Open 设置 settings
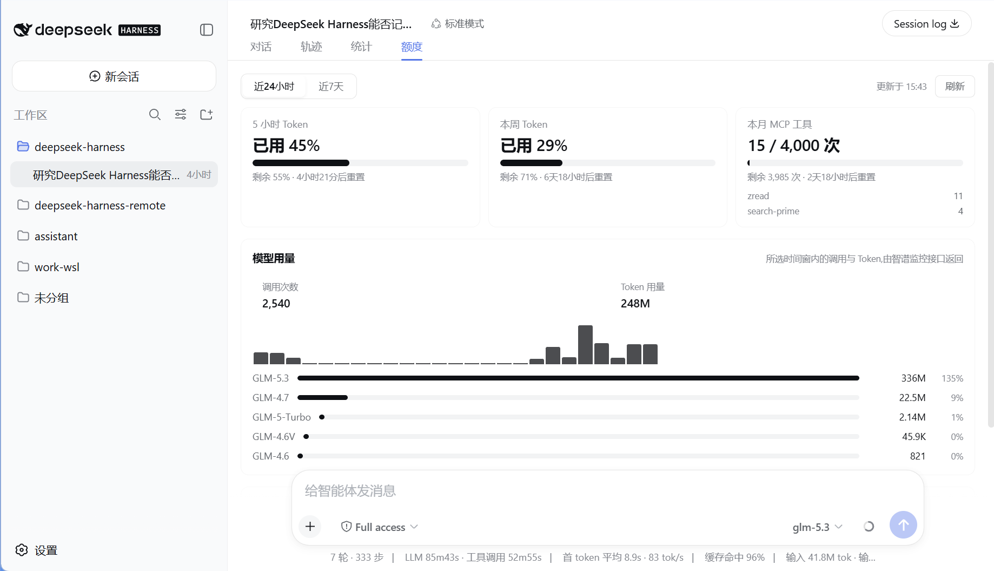The image size is (994, 571). pos(36,550)
